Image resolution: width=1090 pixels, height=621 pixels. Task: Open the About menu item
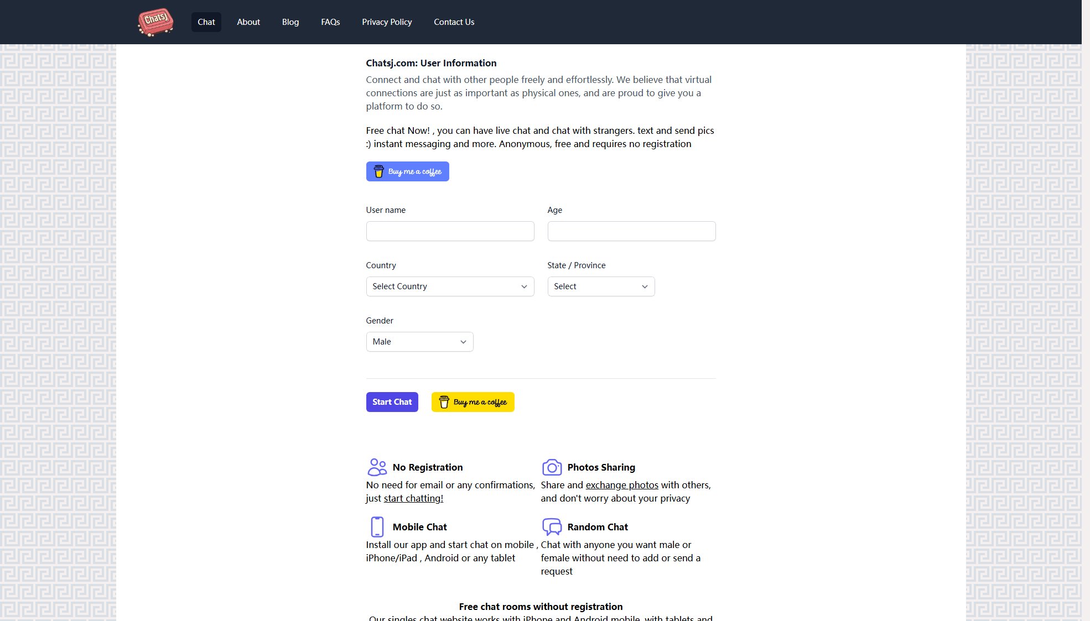pos(248,22)
